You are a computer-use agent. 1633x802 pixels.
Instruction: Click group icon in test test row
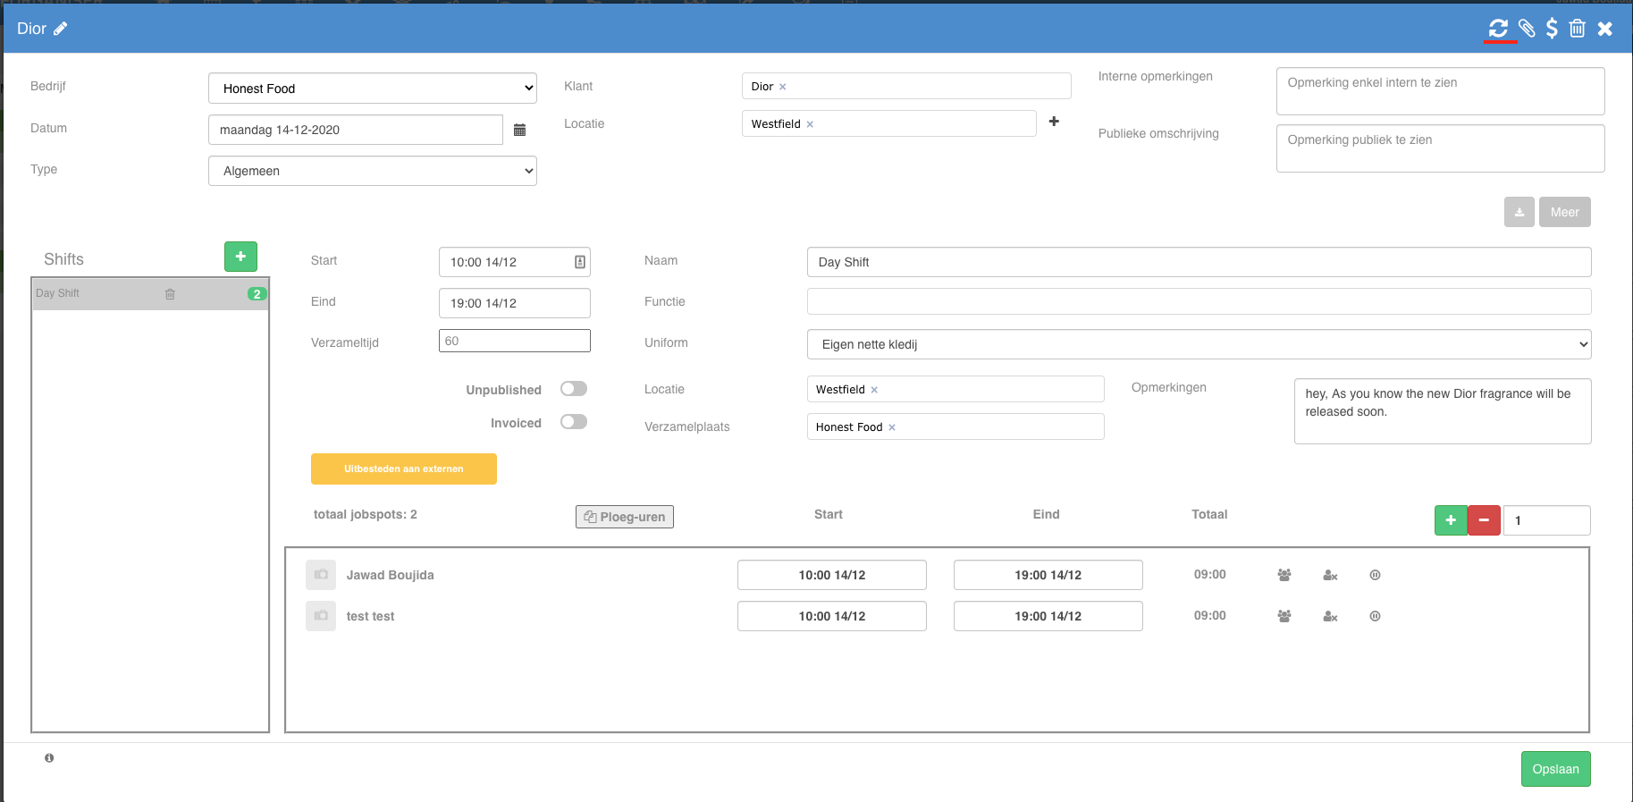[1284, 616]
